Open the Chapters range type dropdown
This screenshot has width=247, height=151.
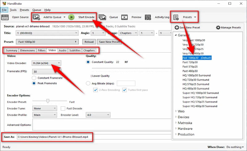(x=128, y=33)
